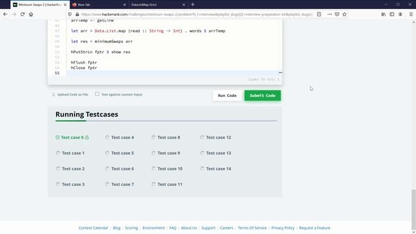Click the address bar URL field

(197, 14)
